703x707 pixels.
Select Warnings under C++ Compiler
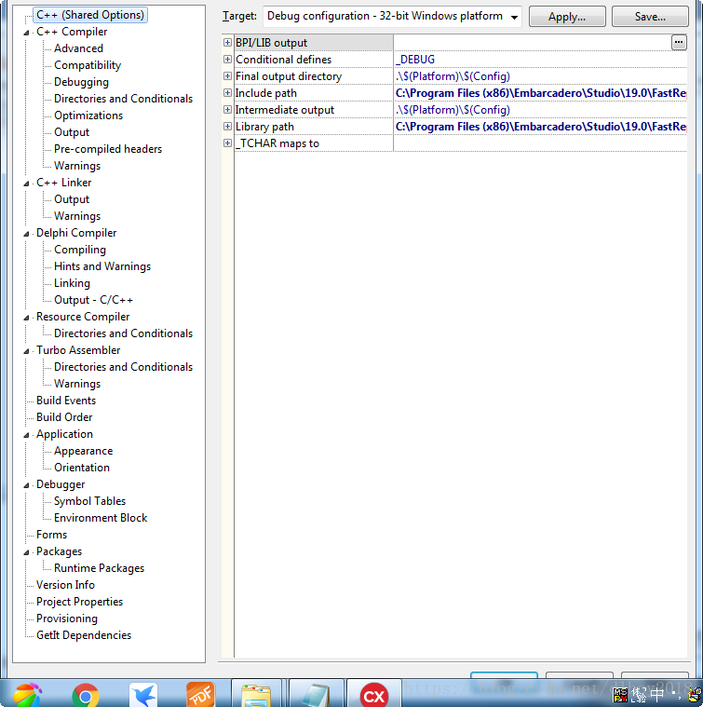click(x=77, y=166)
